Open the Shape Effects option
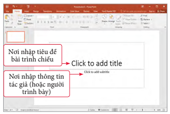Viewport: 170px width, 114px height. click(130, 23)
